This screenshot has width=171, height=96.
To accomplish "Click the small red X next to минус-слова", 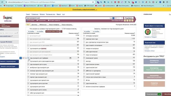I will (61, 31).
